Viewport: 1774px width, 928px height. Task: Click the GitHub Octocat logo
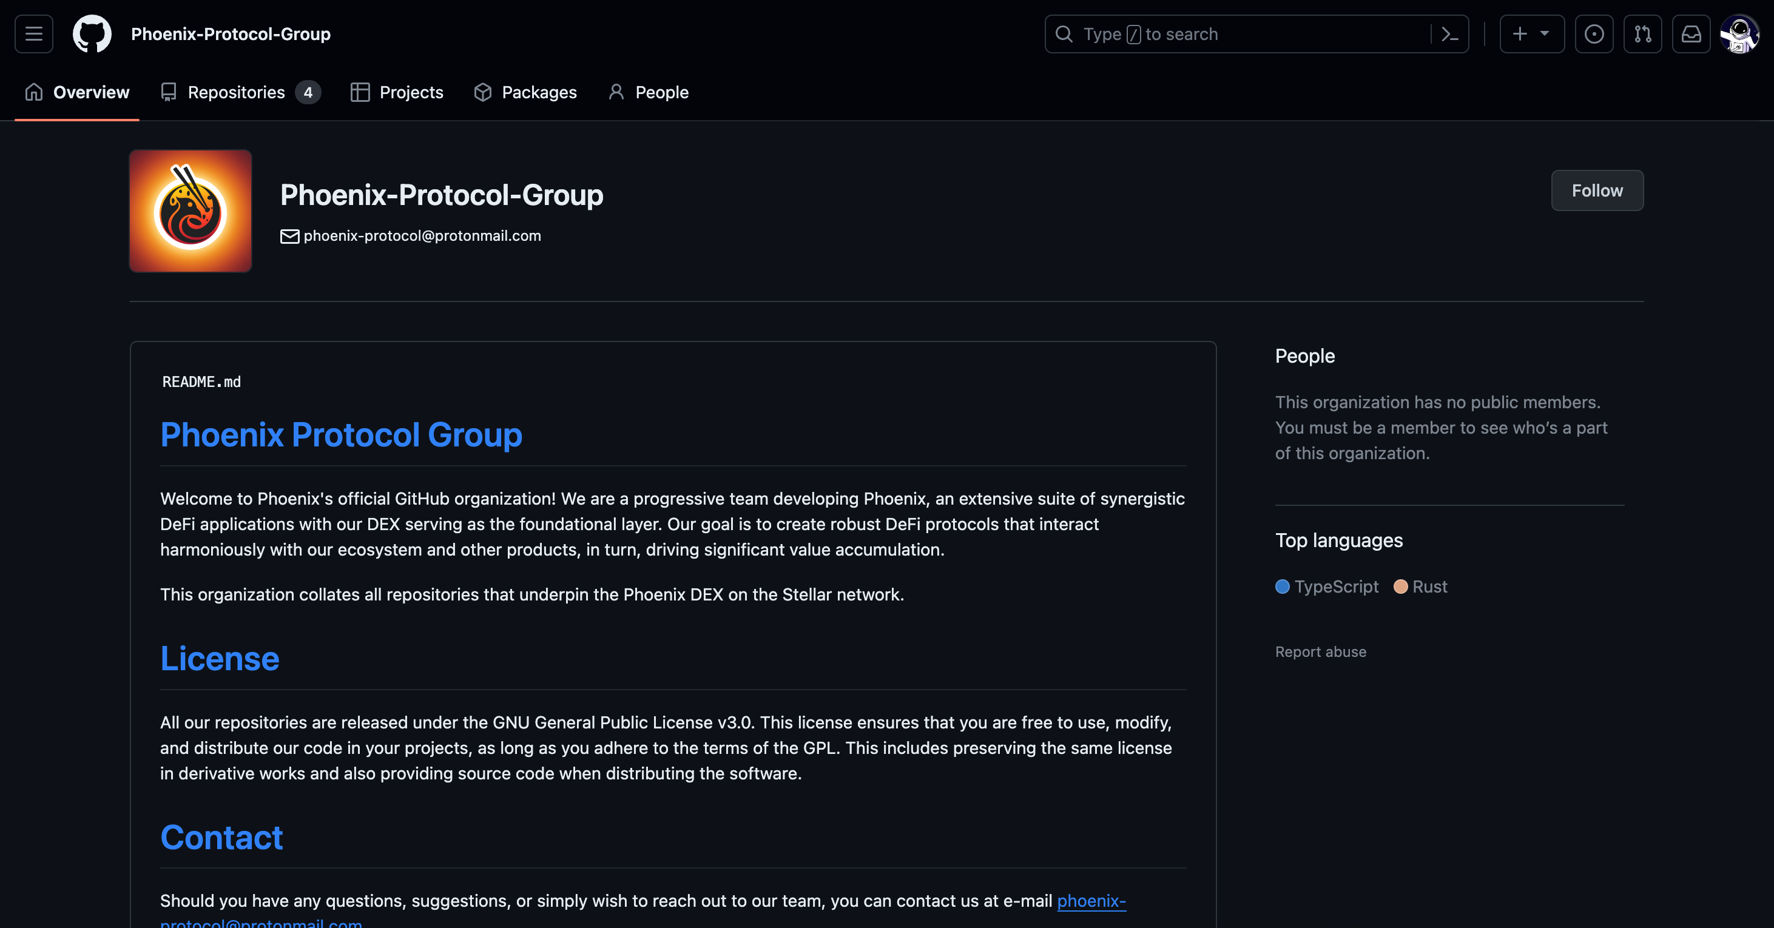[92, 34]
